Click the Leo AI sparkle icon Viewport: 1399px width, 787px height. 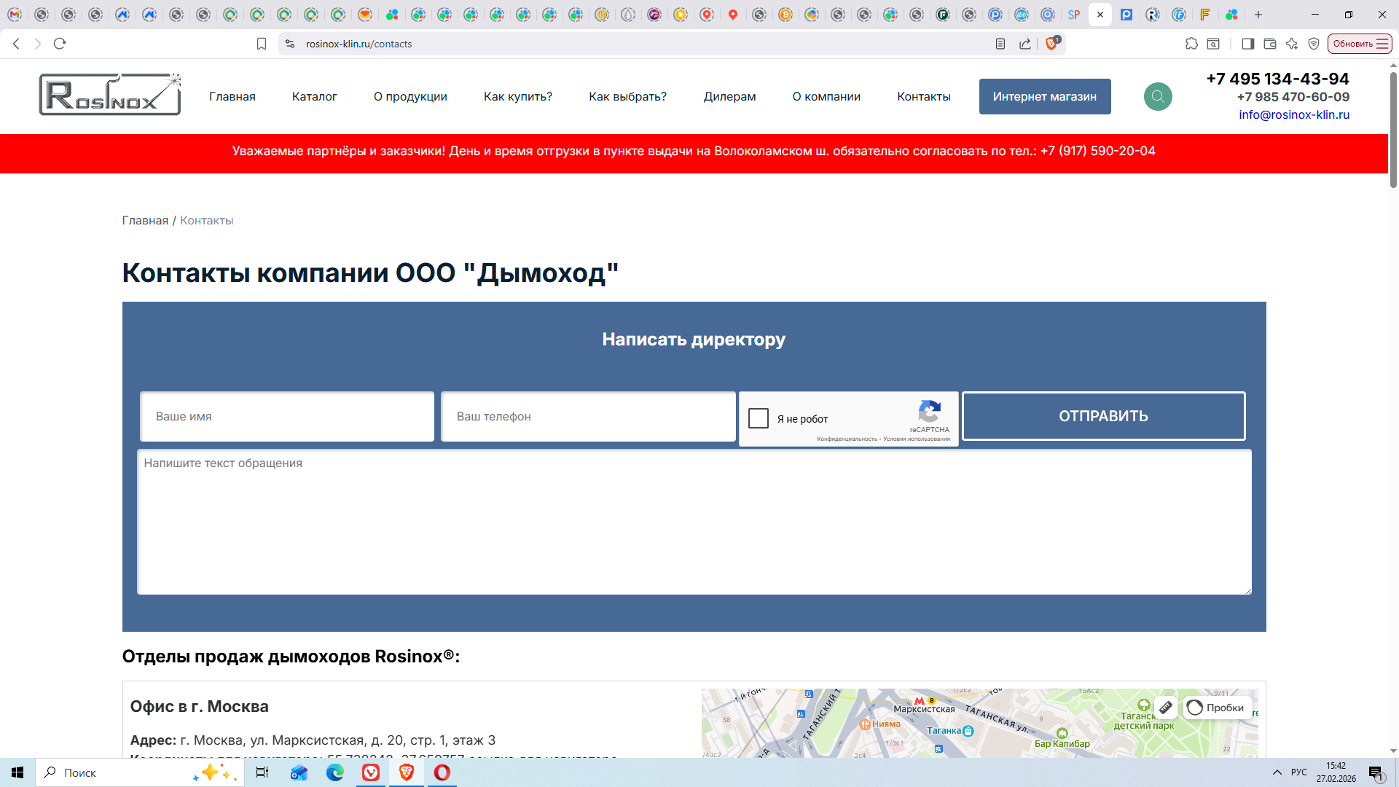tap(1292, 44)
